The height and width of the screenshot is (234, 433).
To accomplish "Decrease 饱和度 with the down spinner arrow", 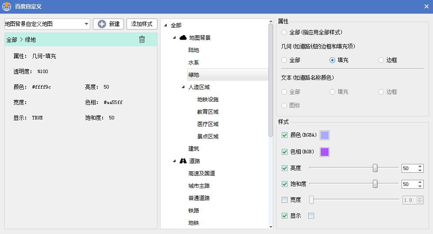I will pos(420,186).
